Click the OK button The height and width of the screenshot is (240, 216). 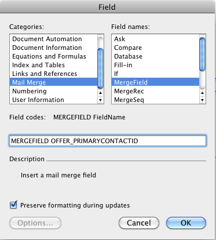186,223
